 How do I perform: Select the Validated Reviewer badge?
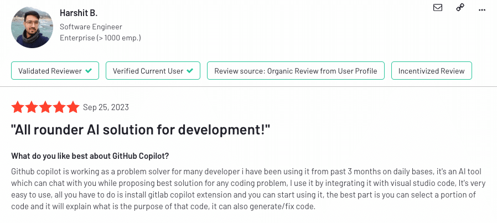(55, 71)
